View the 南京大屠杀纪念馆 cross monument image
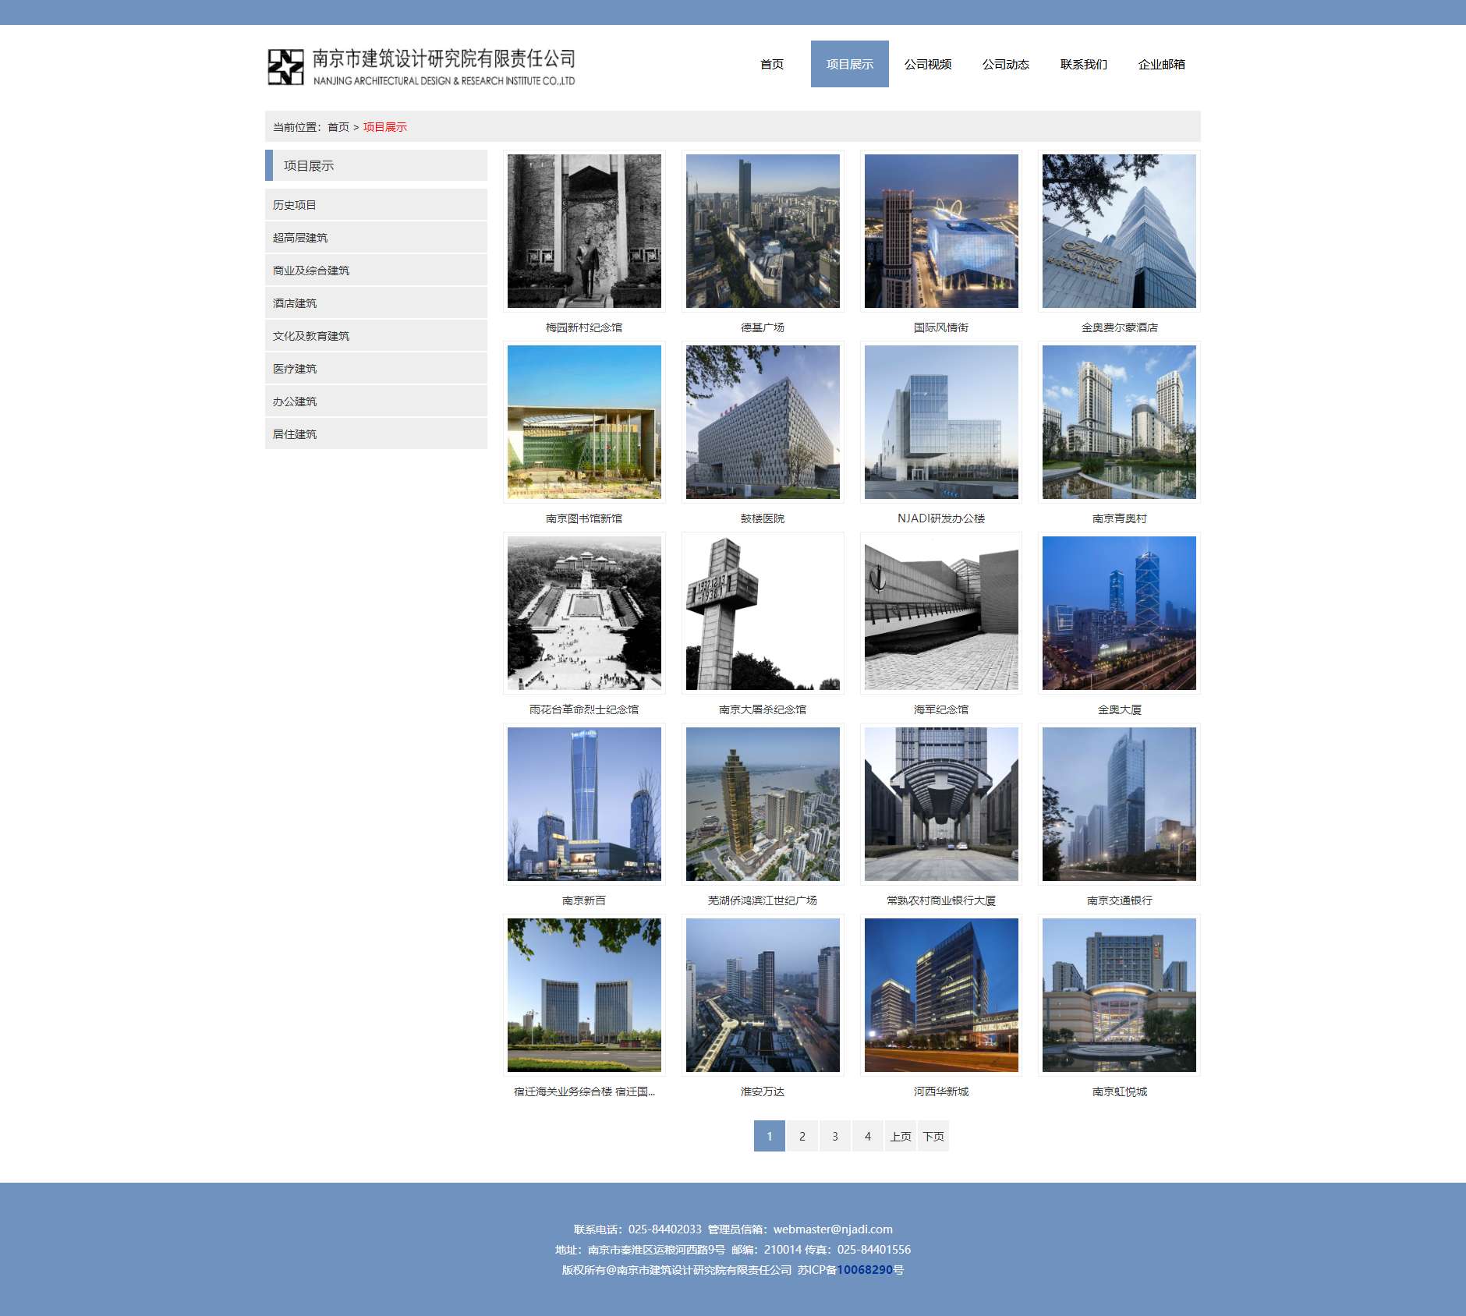The image size is (1466, 1316). click(763, 613)
